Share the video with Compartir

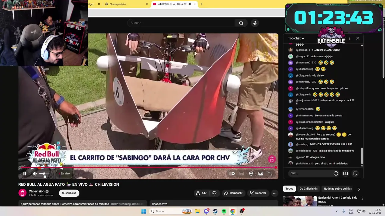click(233, 193)
